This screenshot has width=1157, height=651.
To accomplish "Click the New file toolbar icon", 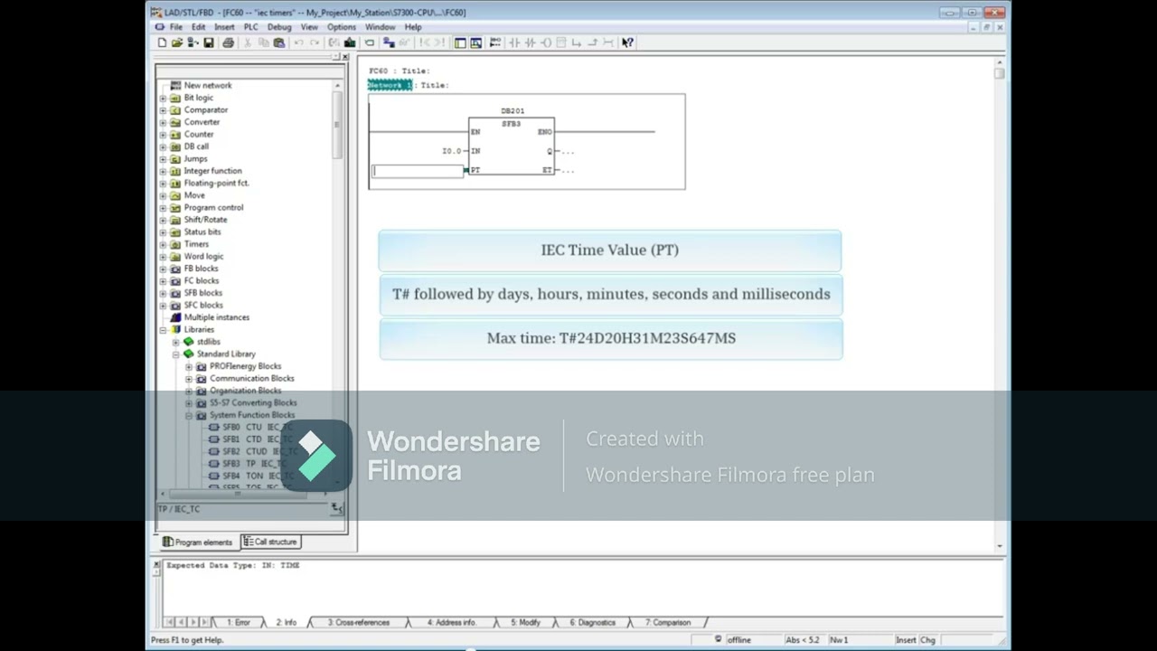I will (162, 42).
